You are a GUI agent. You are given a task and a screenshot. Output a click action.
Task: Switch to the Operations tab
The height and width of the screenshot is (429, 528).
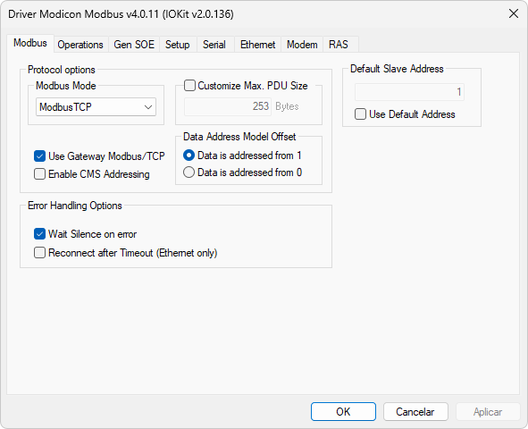coord(80,45)
